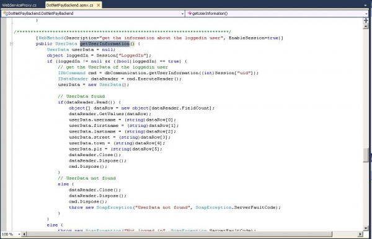Viewport: 372px width, 239px height.
Task: Open the 100 % zoom level dropdown
Action: tap(19, 234)
